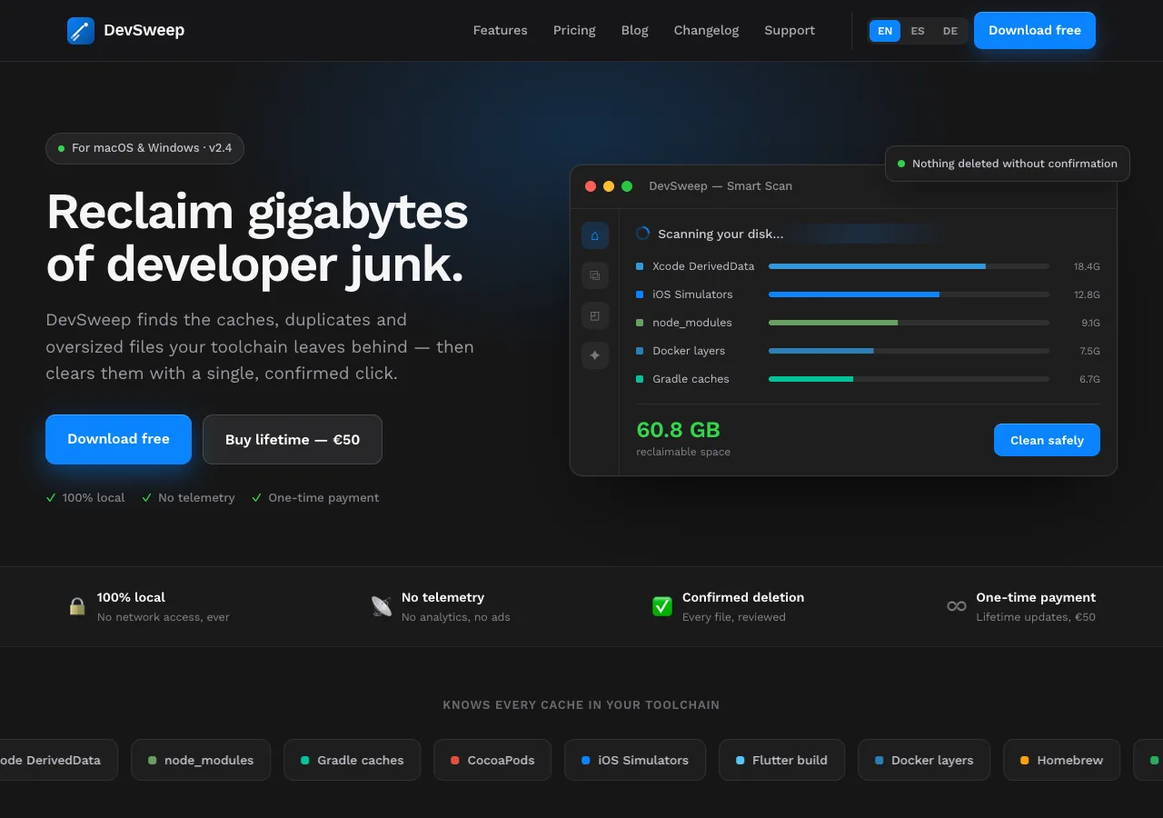Screen dimensions: 1163x818
Task: Click the 'Scanning your disk...' status text
Action: [x=721, y=234]
